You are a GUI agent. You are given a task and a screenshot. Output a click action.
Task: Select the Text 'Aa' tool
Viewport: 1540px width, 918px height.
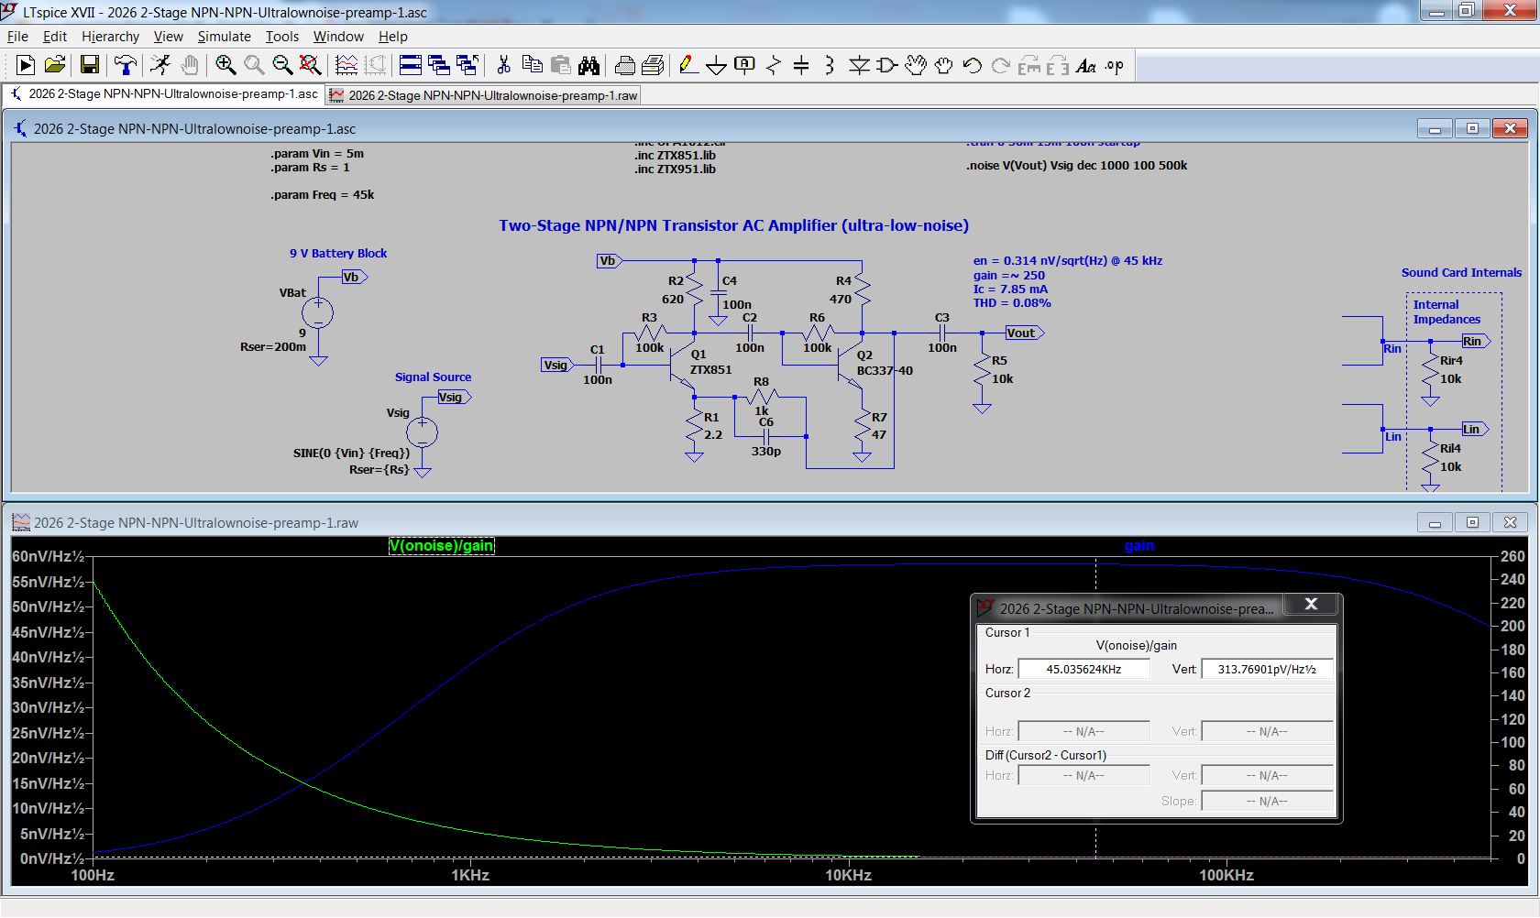(1086, 65)
